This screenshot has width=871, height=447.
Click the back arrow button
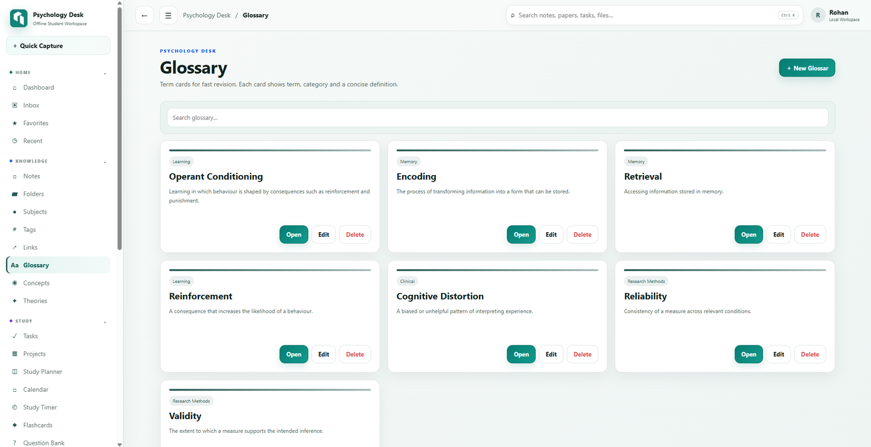[x=144, y=15]
